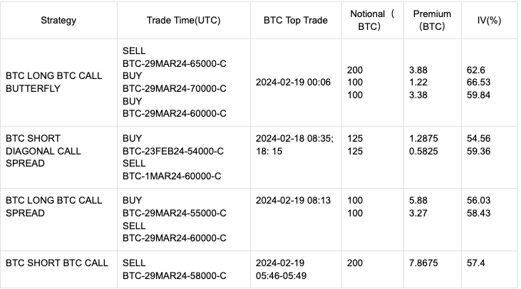
Task: Select the 1.2875 premium value
Action: tap(424, 138)
